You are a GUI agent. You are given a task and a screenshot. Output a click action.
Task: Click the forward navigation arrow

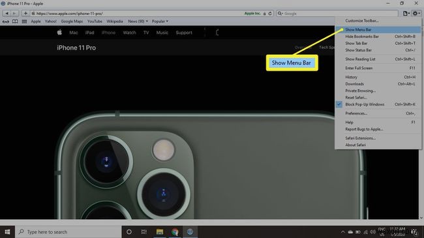[14, 13]
